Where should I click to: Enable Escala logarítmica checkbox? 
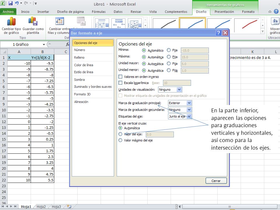pos(120,83)
